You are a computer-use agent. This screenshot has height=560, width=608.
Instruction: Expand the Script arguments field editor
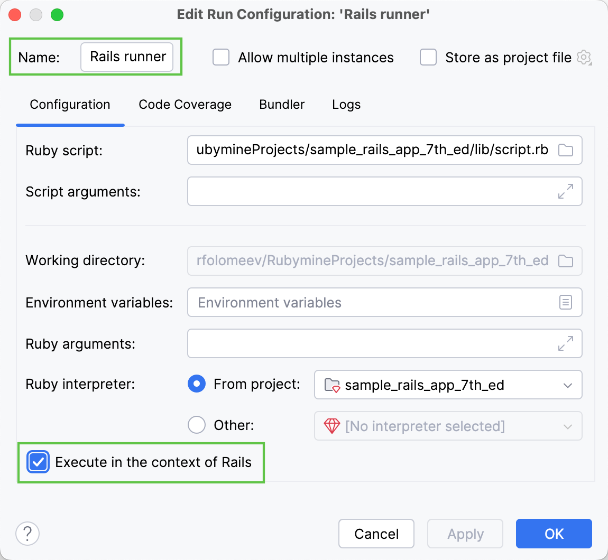coord(566,191)
